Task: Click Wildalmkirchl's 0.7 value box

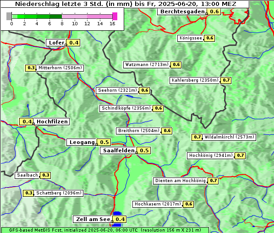Action: coord(197,137)
